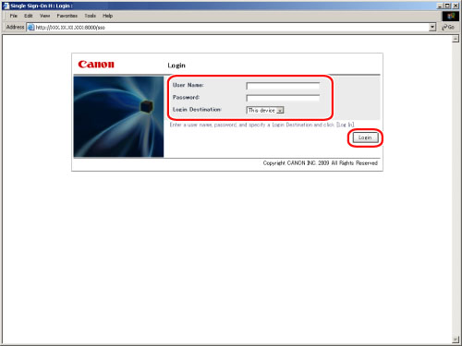Click the Login button

tap(365, 137)
